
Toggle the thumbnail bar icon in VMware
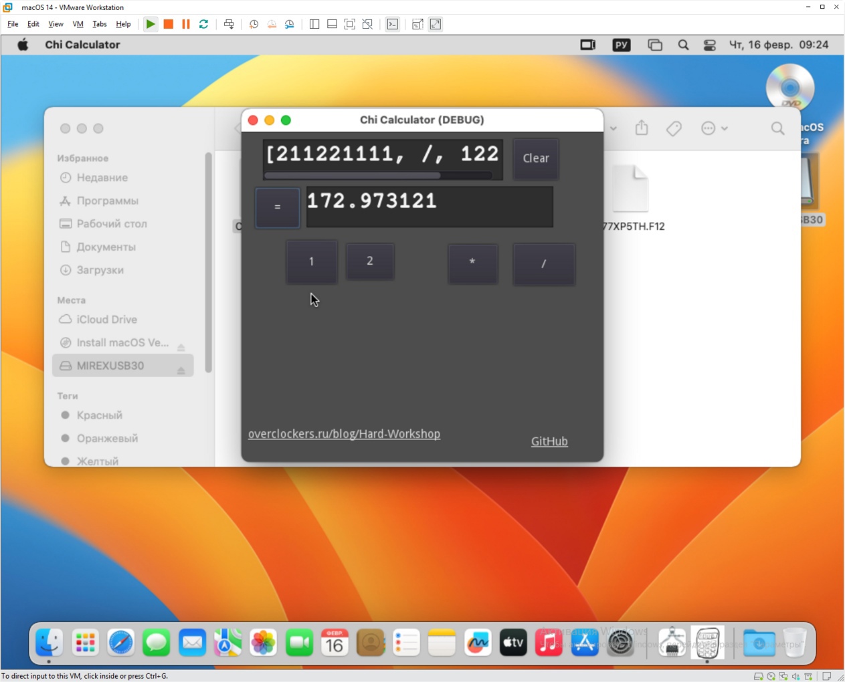pyautogui.click(x=332, y=24)
